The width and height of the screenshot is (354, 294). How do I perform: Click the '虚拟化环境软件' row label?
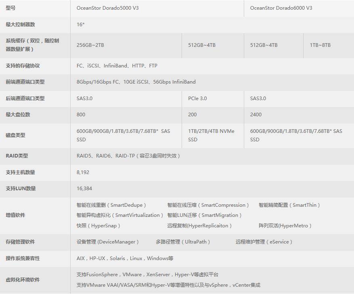click(23, 280)
